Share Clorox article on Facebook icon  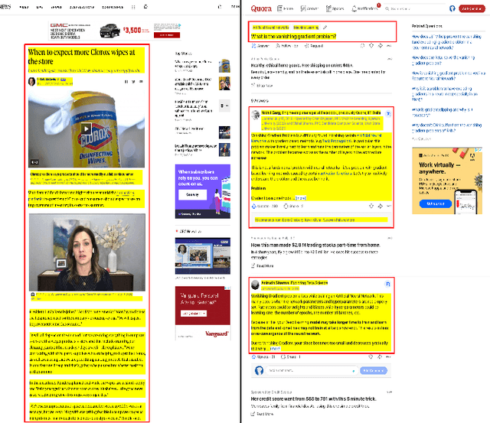(126, 82)
